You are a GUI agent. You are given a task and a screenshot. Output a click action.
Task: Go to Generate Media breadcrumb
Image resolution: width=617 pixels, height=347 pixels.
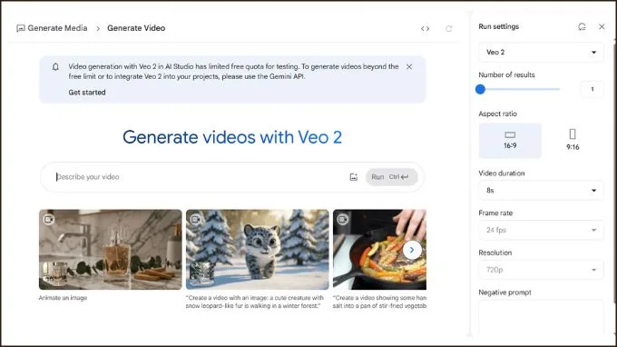click(x=57, y=28)
